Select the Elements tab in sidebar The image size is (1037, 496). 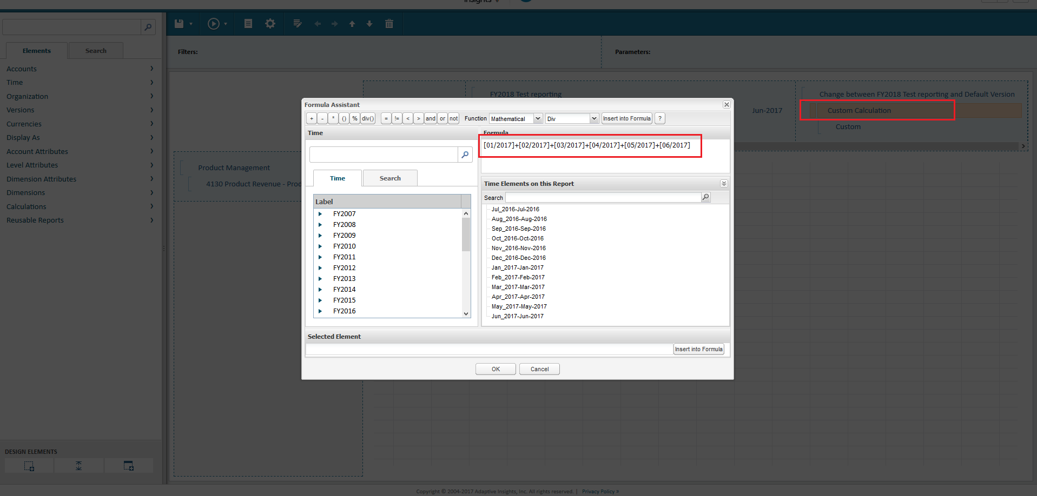[x=37, y=51]
